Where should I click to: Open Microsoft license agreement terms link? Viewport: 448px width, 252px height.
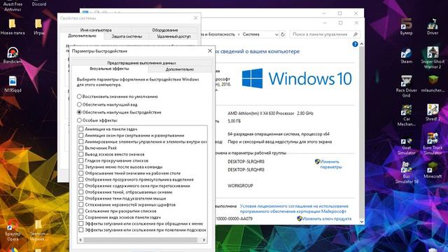pyautogui.click(x=294, y=209)
